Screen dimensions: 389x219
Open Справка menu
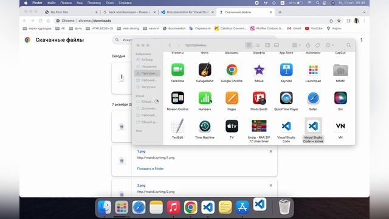pos(125,3)
